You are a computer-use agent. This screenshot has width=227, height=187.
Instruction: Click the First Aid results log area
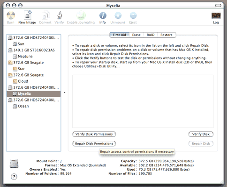tap(141, 101)
